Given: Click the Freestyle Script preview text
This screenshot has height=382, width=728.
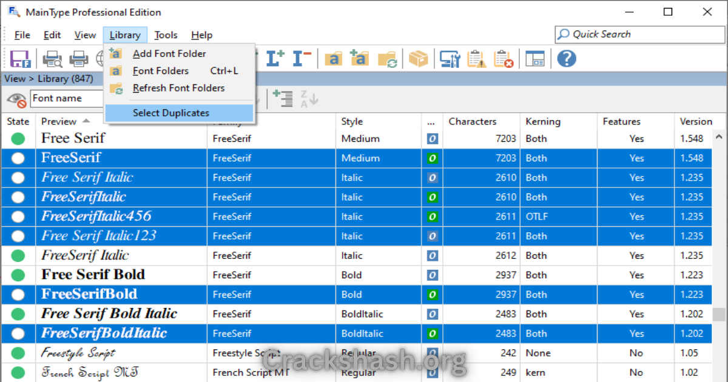Looking at the screenshot, I should [78, 353].
